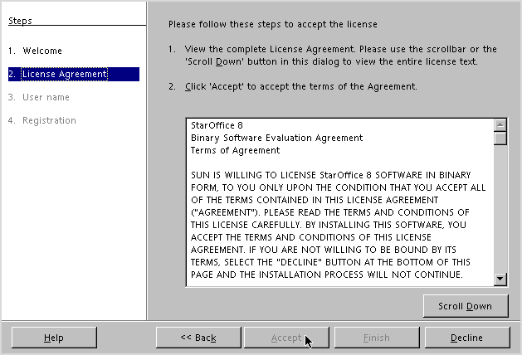Select the Registration step
Image resolution: width=522 pixels, height=355 pixels.
coord(42,120)
